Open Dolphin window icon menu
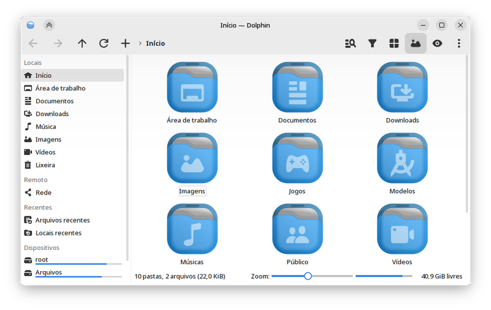This screenshot has width=491, height=310. pyautogui.click(x=31, y=25)
